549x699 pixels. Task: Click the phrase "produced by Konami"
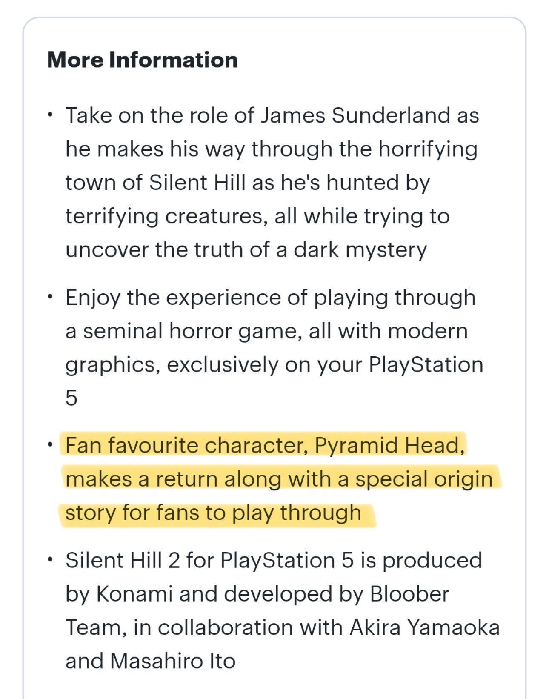(274, 577)
